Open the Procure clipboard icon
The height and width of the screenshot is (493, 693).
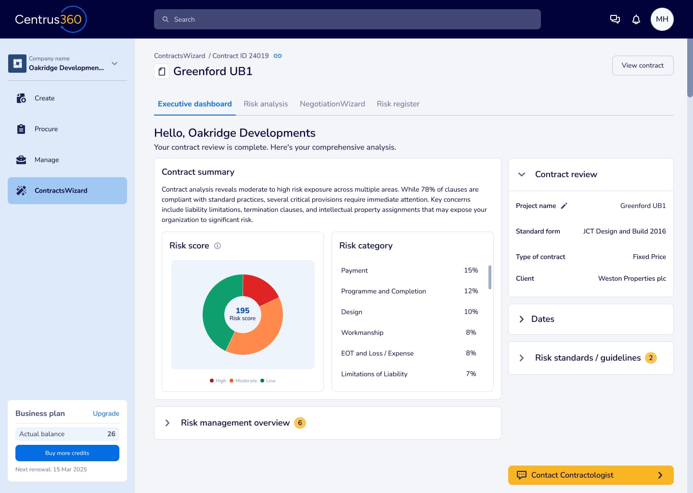click(21, 129)
